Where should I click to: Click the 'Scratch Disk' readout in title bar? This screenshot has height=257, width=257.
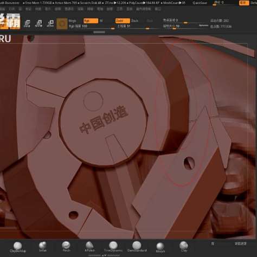click(91, 3)
